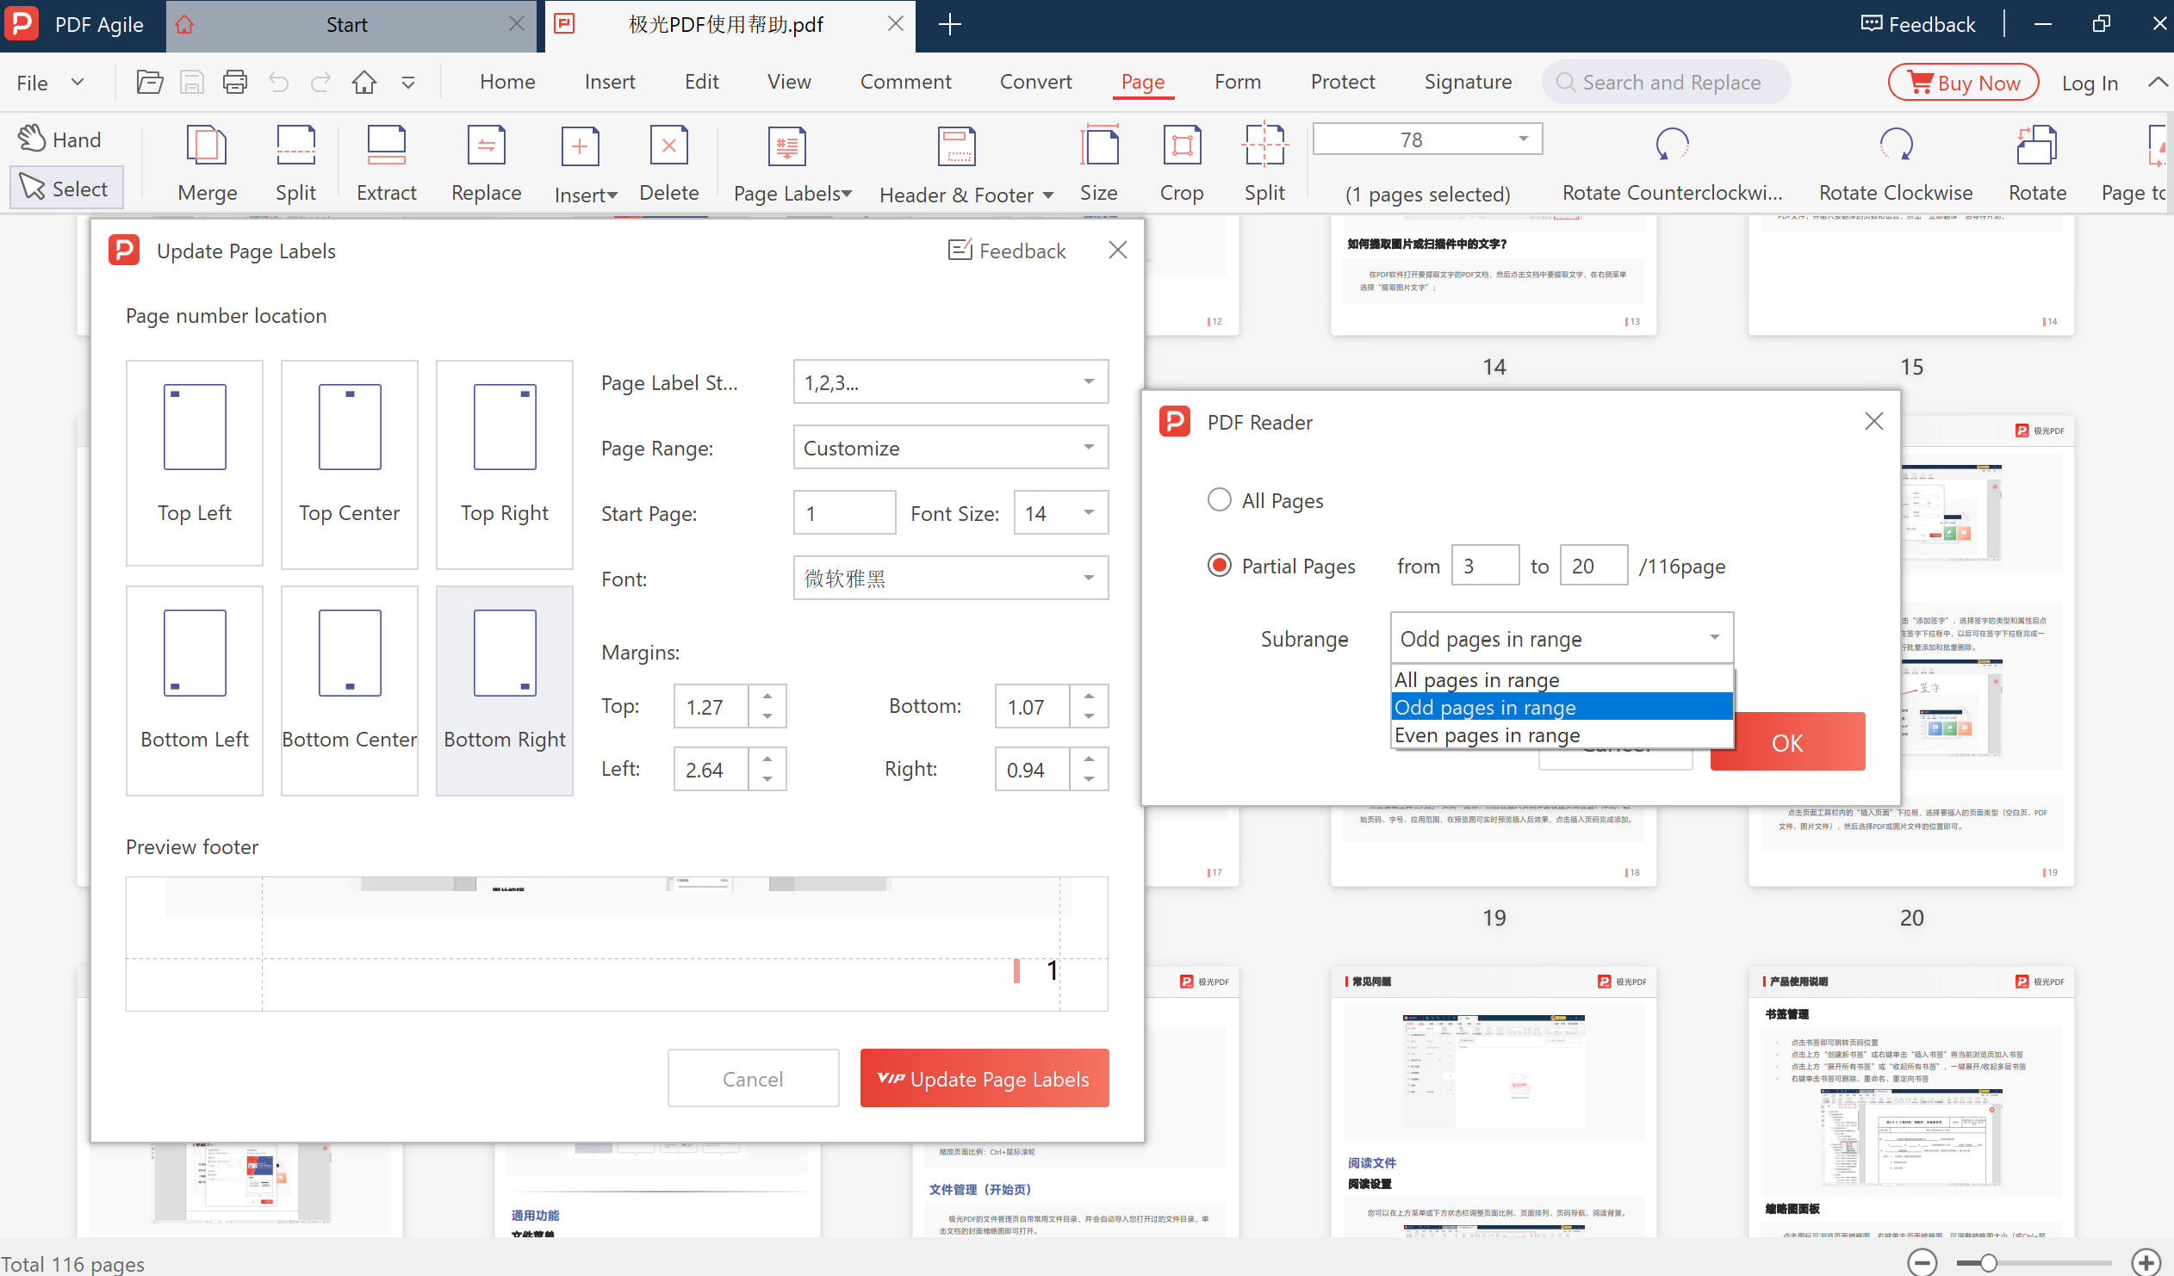Click the Update Page Labels button
Screen dimensions: 2174x1276
tap(985, 1078)
